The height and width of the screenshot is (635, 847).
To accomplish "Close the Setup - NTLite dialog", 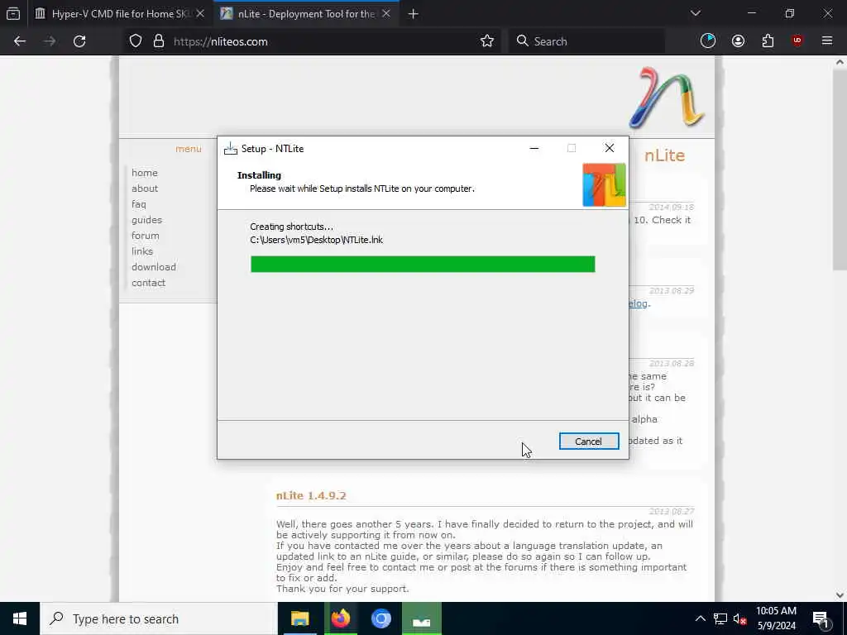I will coord(610,149).
